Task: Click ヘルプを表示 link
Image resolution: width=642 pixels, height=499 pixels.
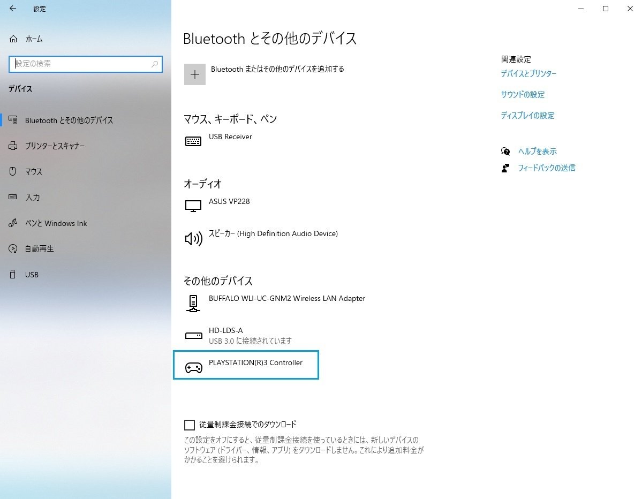Action: coord(537,152)
